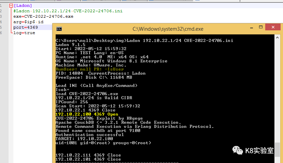Click the CVE-2022-24706 Exploit by K8gege line

(x=99, y=118)
